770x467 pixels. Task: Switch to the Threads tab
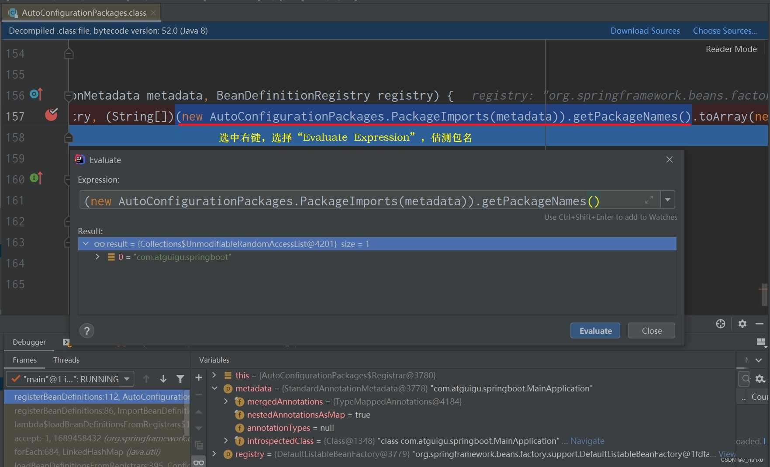(66, 360)
